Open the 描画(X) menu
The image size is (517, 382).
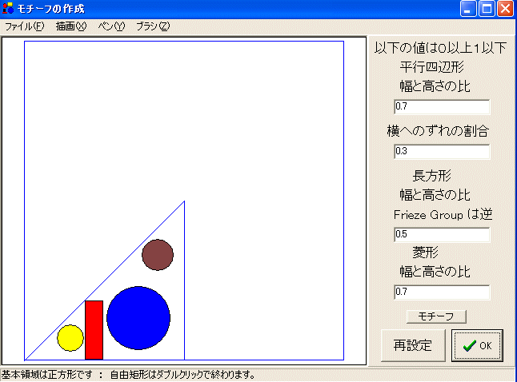[71, 26]
